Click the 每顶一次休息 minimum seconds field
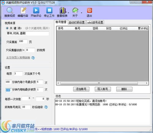This screenshot has height=133, width=153. [26, 98]
